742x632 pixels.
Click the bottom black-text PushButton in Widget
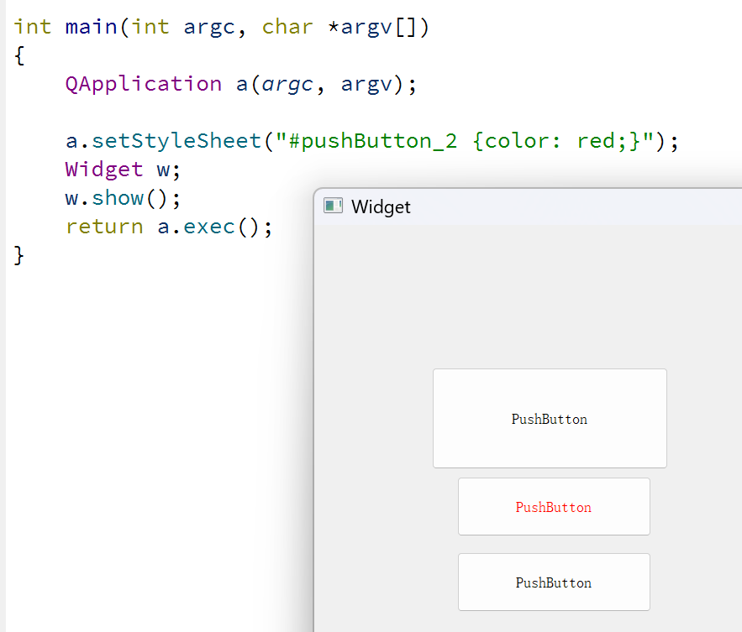click(554, 582)
